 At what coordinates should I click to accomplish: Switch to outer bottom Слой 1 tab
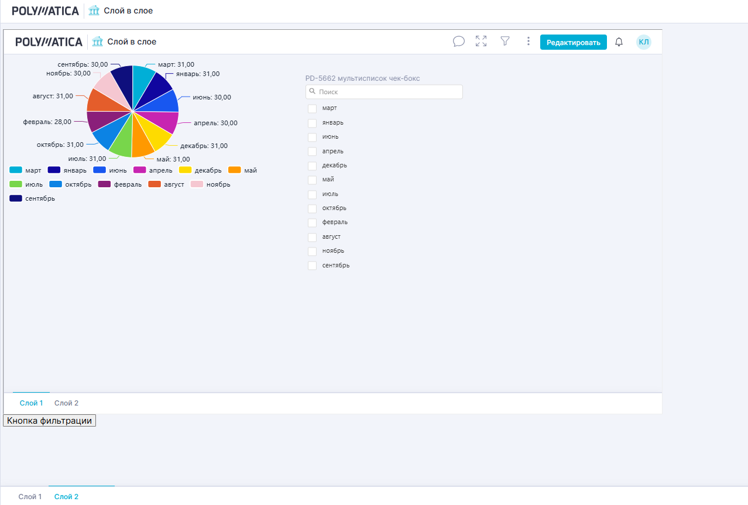[30, 497]
